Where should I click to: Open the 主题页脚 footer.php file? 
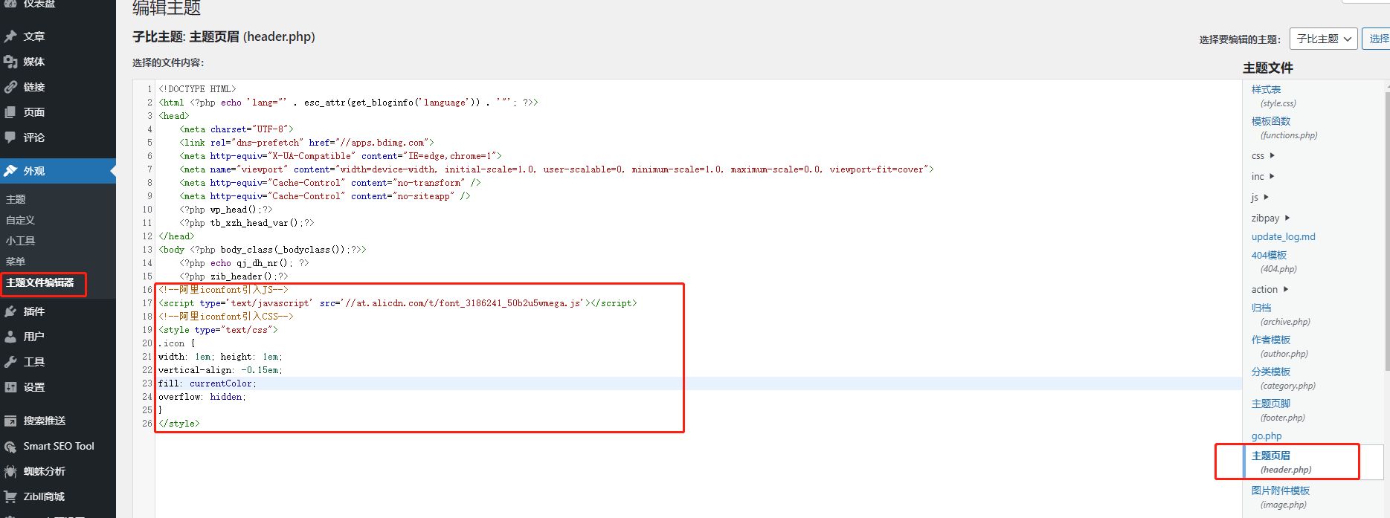click(1270, 404)
